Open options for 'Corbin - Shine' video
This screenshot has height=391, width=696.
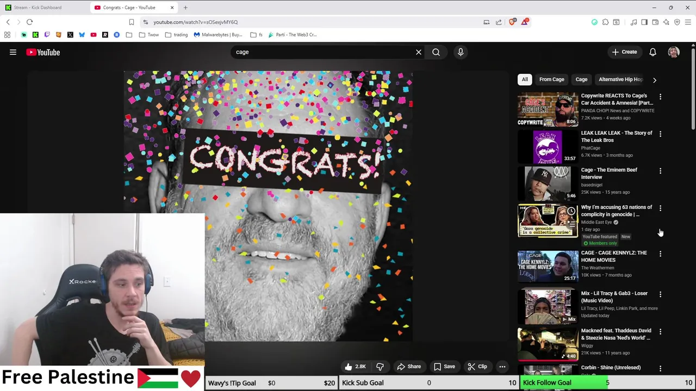(660, 368)
